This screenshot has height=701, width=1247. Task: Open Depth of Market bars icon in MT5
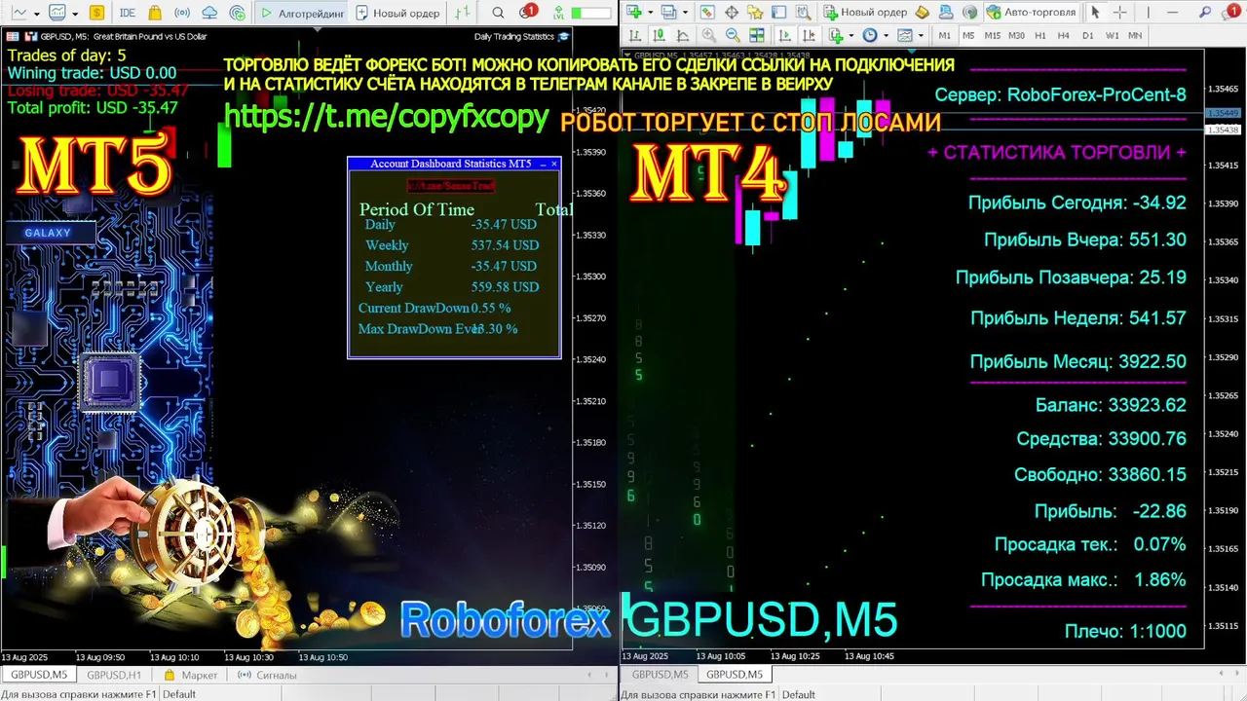coord(463,13)
